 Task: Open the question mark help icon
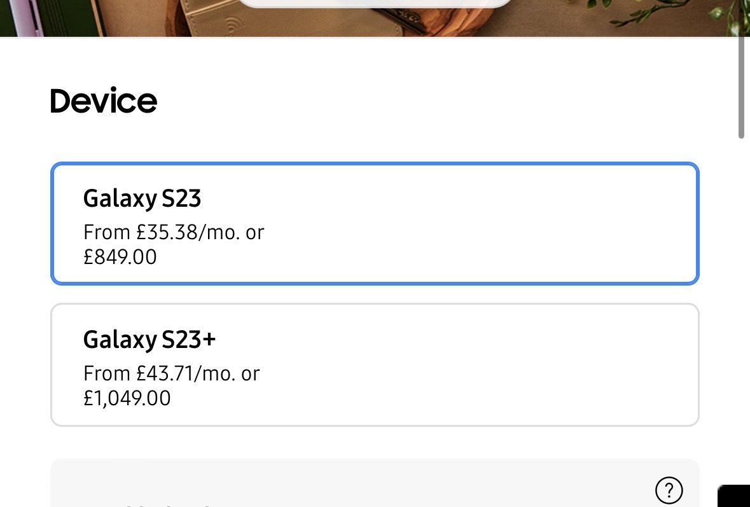(x=669, y=490)
